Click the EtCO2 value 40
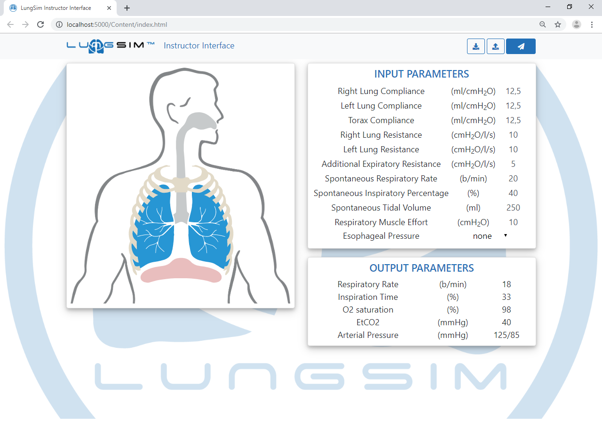Viewport: 602px width, 423px height. 507,322
